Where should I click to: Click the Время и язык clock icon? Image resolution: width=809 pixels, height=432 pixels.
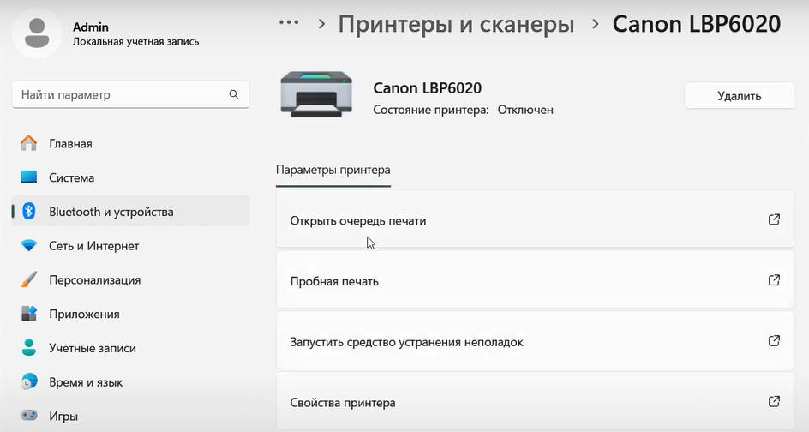(x=29, y=381)
